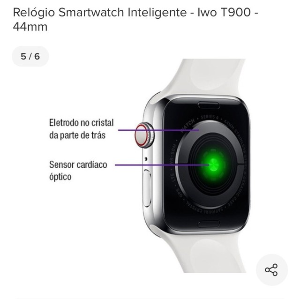Viewport: 300px width, 299px height.
Task: Tap the "Sensor cardíaco óptico" label
Action: (78, 171)
